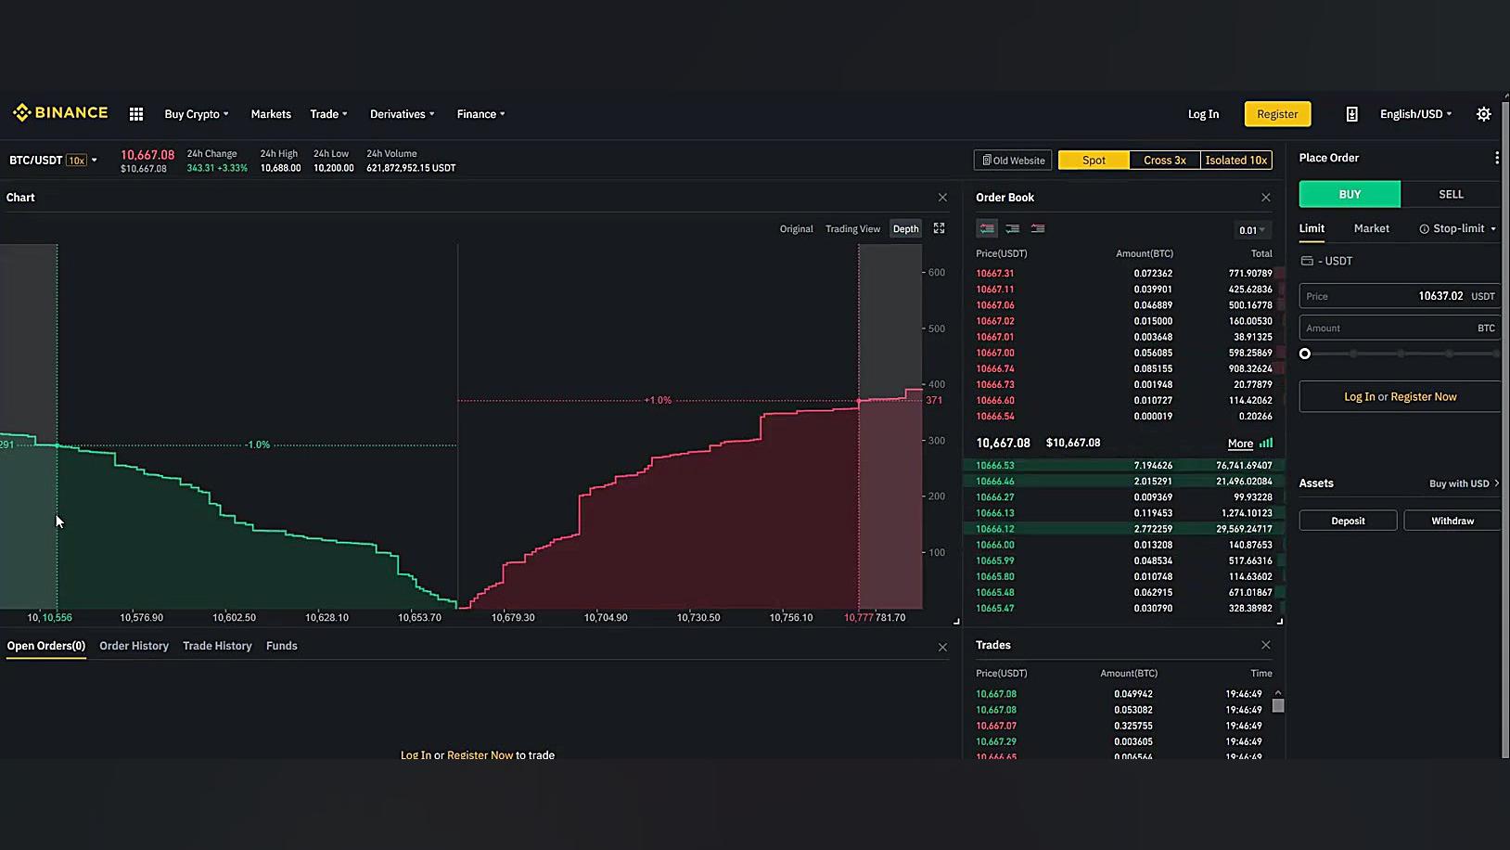
Task: Show buy orders only in order book
Action: (1013, 228)
